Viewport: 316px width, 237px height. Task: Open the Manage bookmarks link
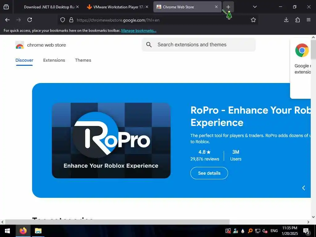(139, 31)
